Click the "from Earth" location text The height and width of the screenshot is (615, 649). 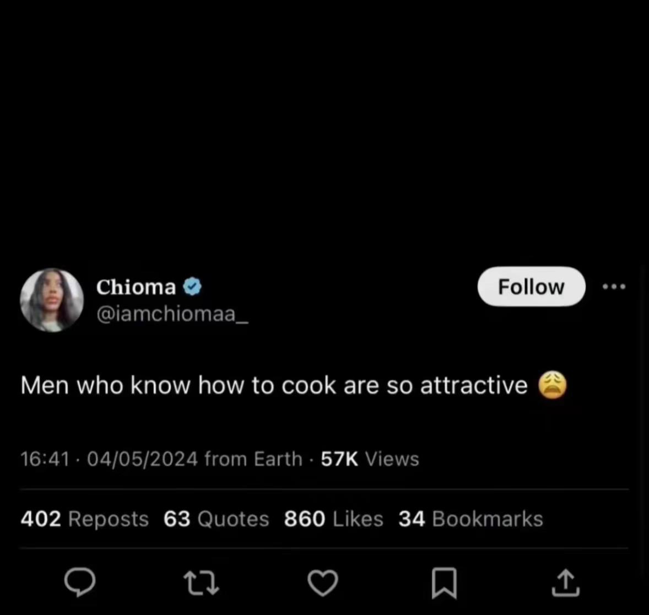(x=253, y=458)
